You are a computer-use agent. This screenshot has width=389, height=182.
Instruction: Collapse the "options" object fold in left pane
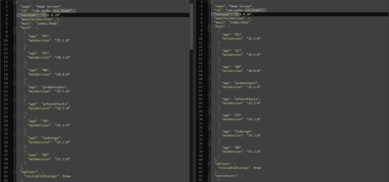tap(15, 172)
